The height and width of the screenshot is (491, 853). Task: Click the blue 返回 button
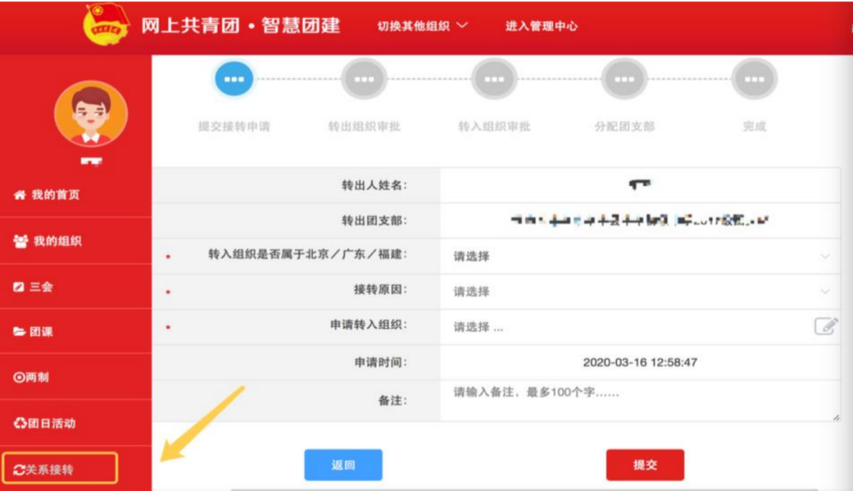[x=343, y=465]
